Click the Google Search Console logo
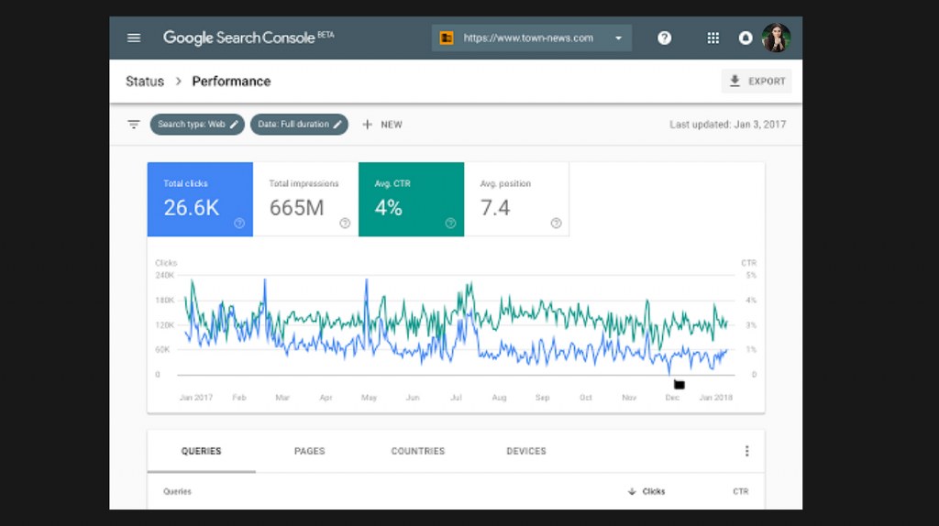939x526 pixels. pyautogui.click(x=249, y=38)
